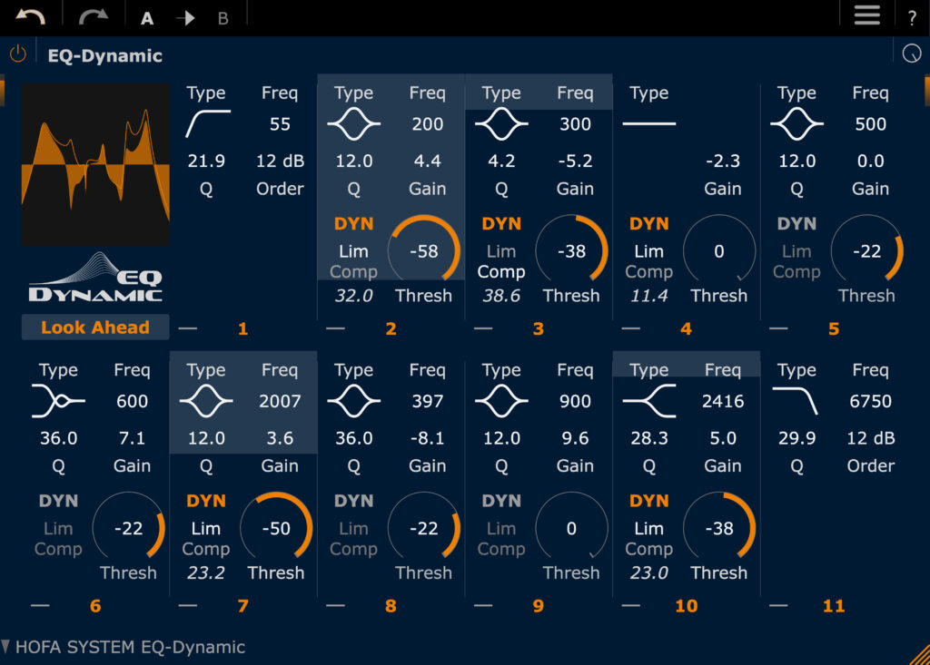
Task: Click the band 7 threshold knob
Action: pos(276,529)
